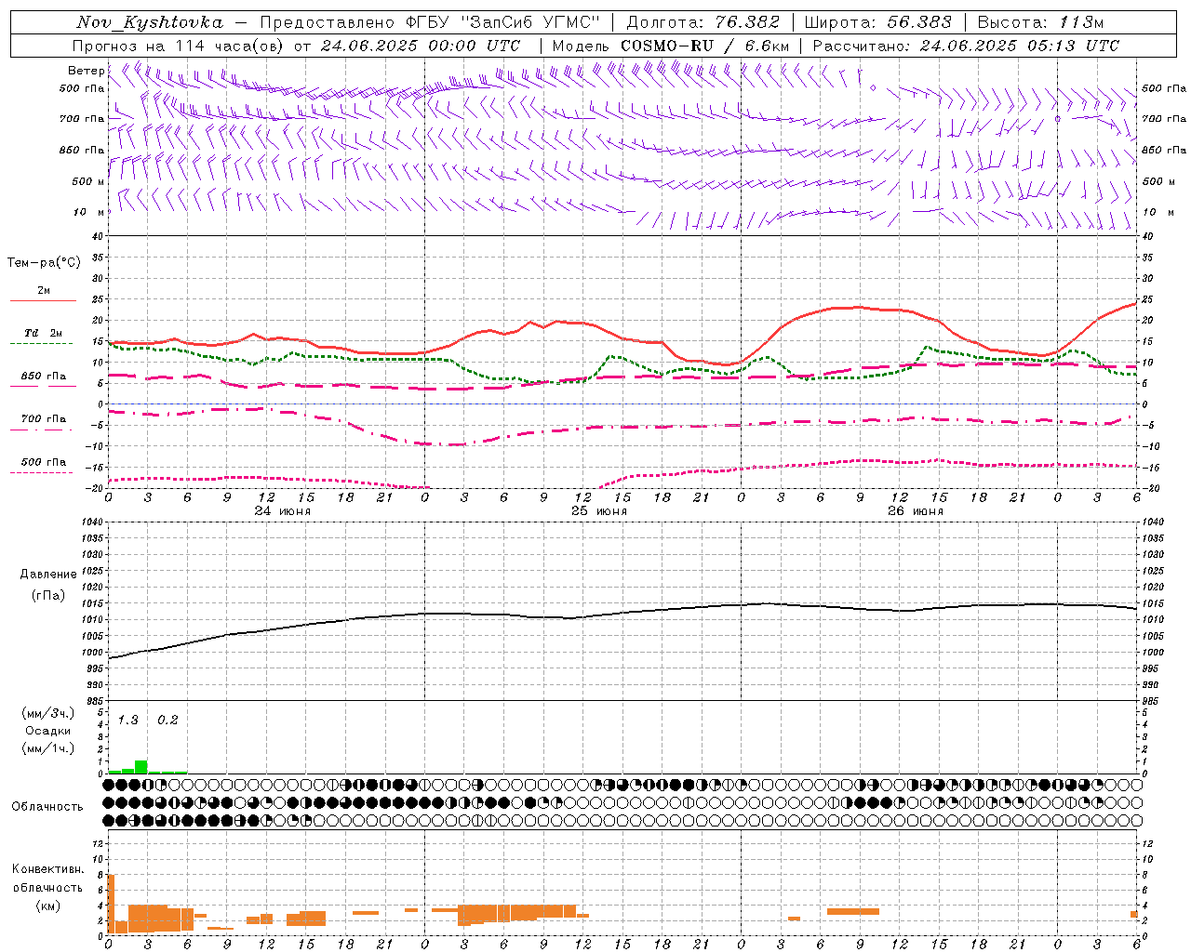The width and height of the screenshot is (1191, 952).
Task: Click the '(мм/3ч.)' precipitation unit label
Action: (x=48, y=713)
